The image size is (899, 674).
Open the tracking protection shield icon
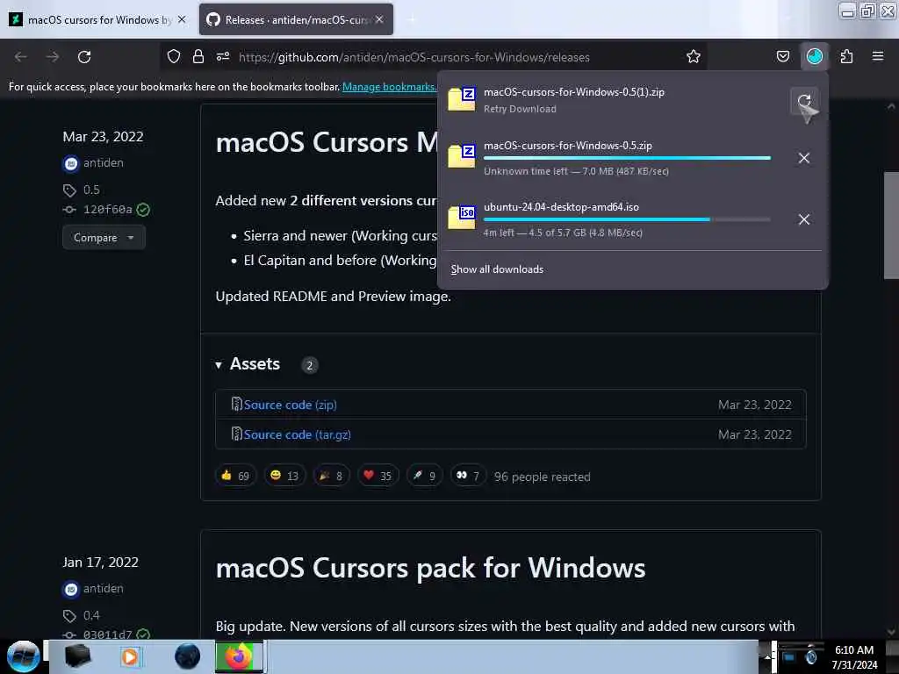pos(174,56)
